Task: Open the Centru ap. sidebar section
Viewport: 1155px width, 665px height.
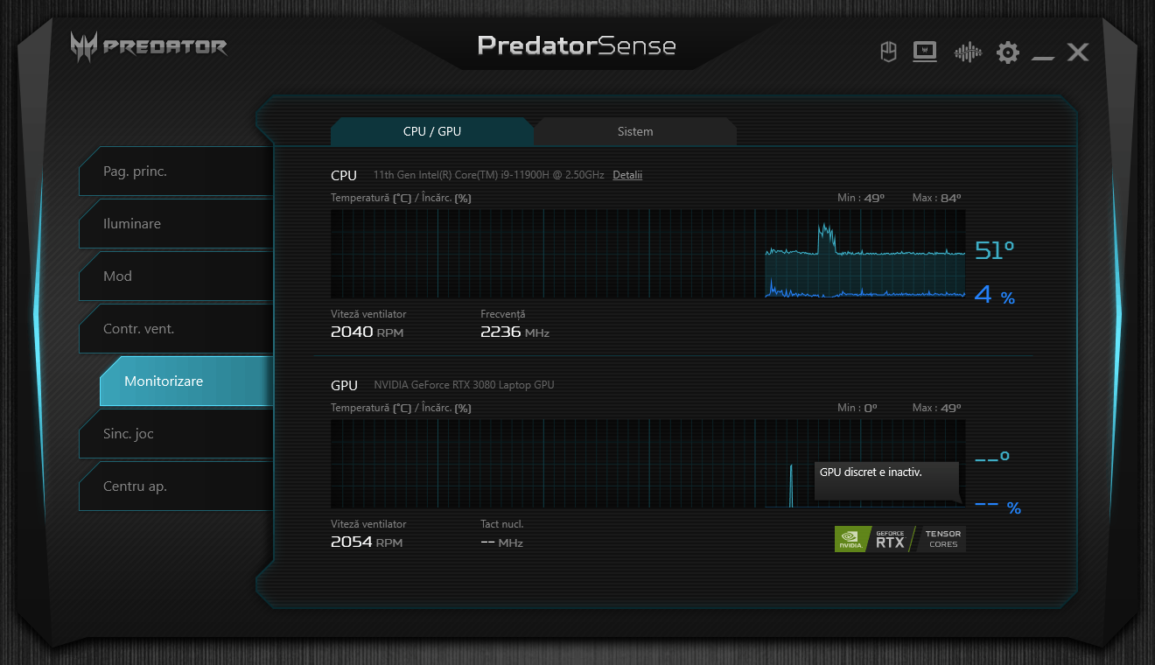Action: (176, 486)
